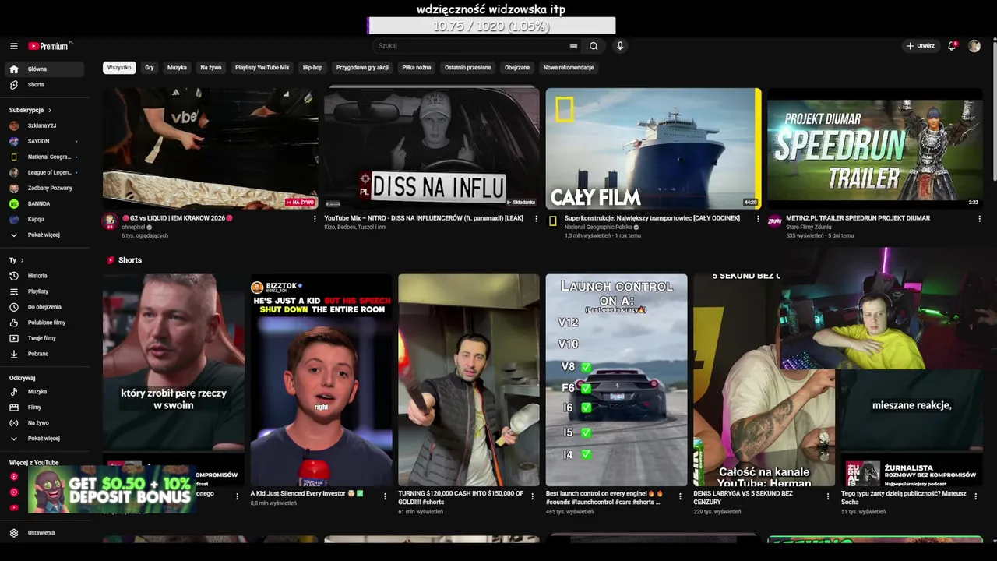
Task: Open Na żywo under Odkrywaj
Action: pyautogui.click(x=45, y=423)
